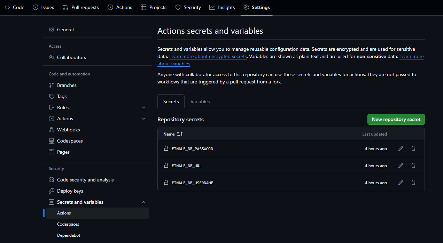The width and height of the screenshot is (443, 243).
Task: Click the Codespaces icon in the sidebar
Action: click(52, 141)
